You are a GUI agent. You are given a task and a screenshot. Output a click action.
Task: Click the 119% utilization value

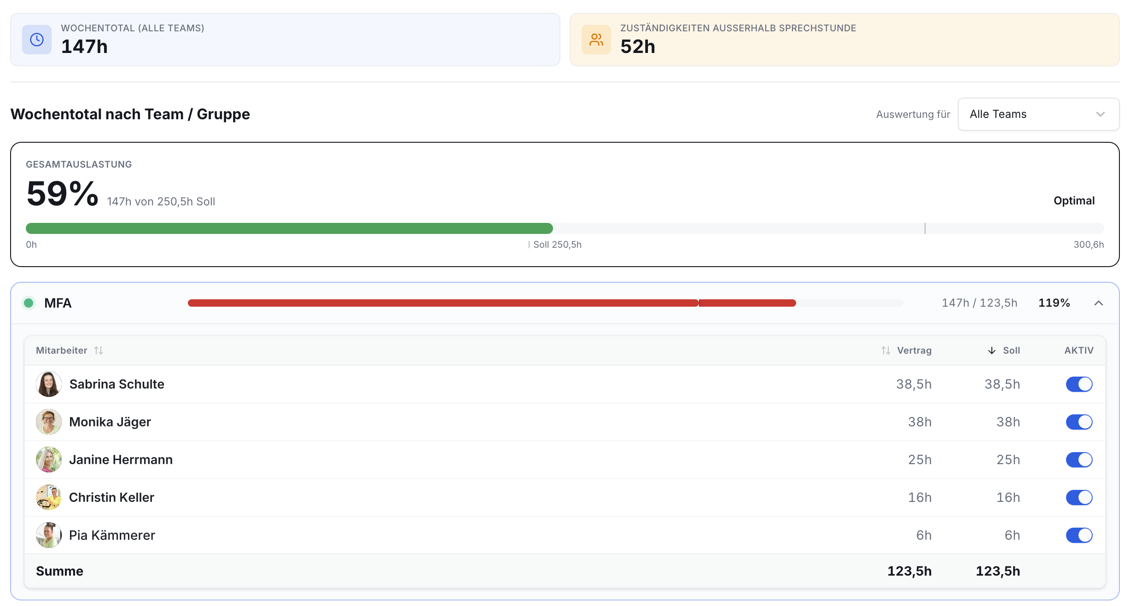tap(1054, 303)
